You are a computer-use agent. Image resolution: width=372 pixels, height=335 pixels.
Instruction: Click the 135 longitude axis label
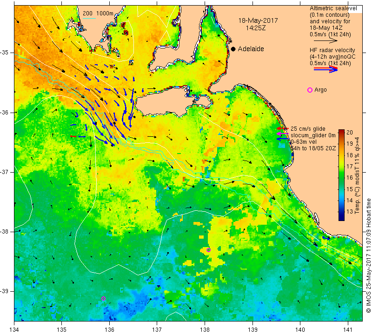(62, 330)
